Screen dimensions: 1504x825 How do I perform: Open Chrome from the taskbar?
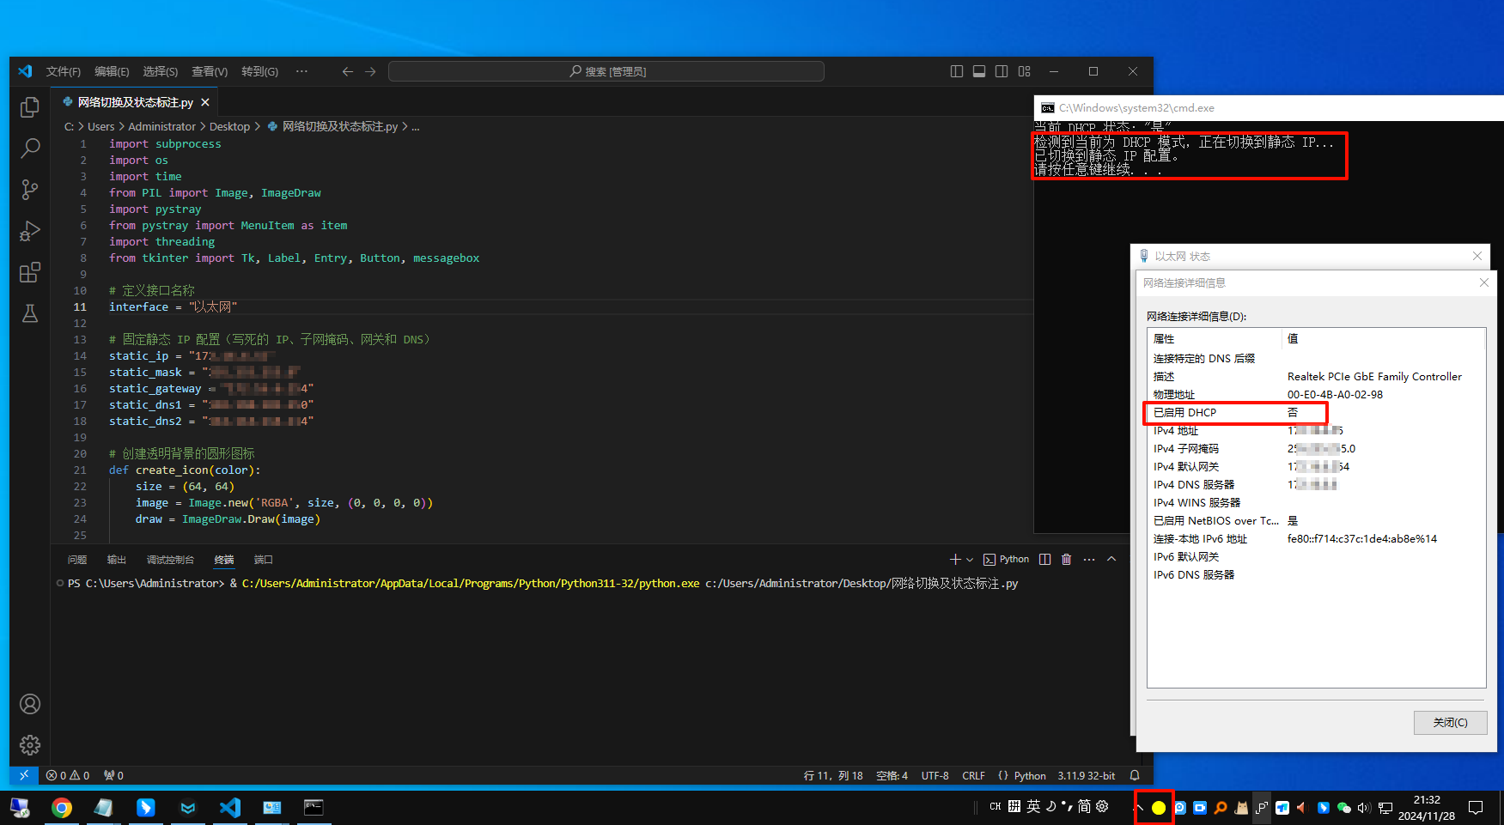click(61, 807)
